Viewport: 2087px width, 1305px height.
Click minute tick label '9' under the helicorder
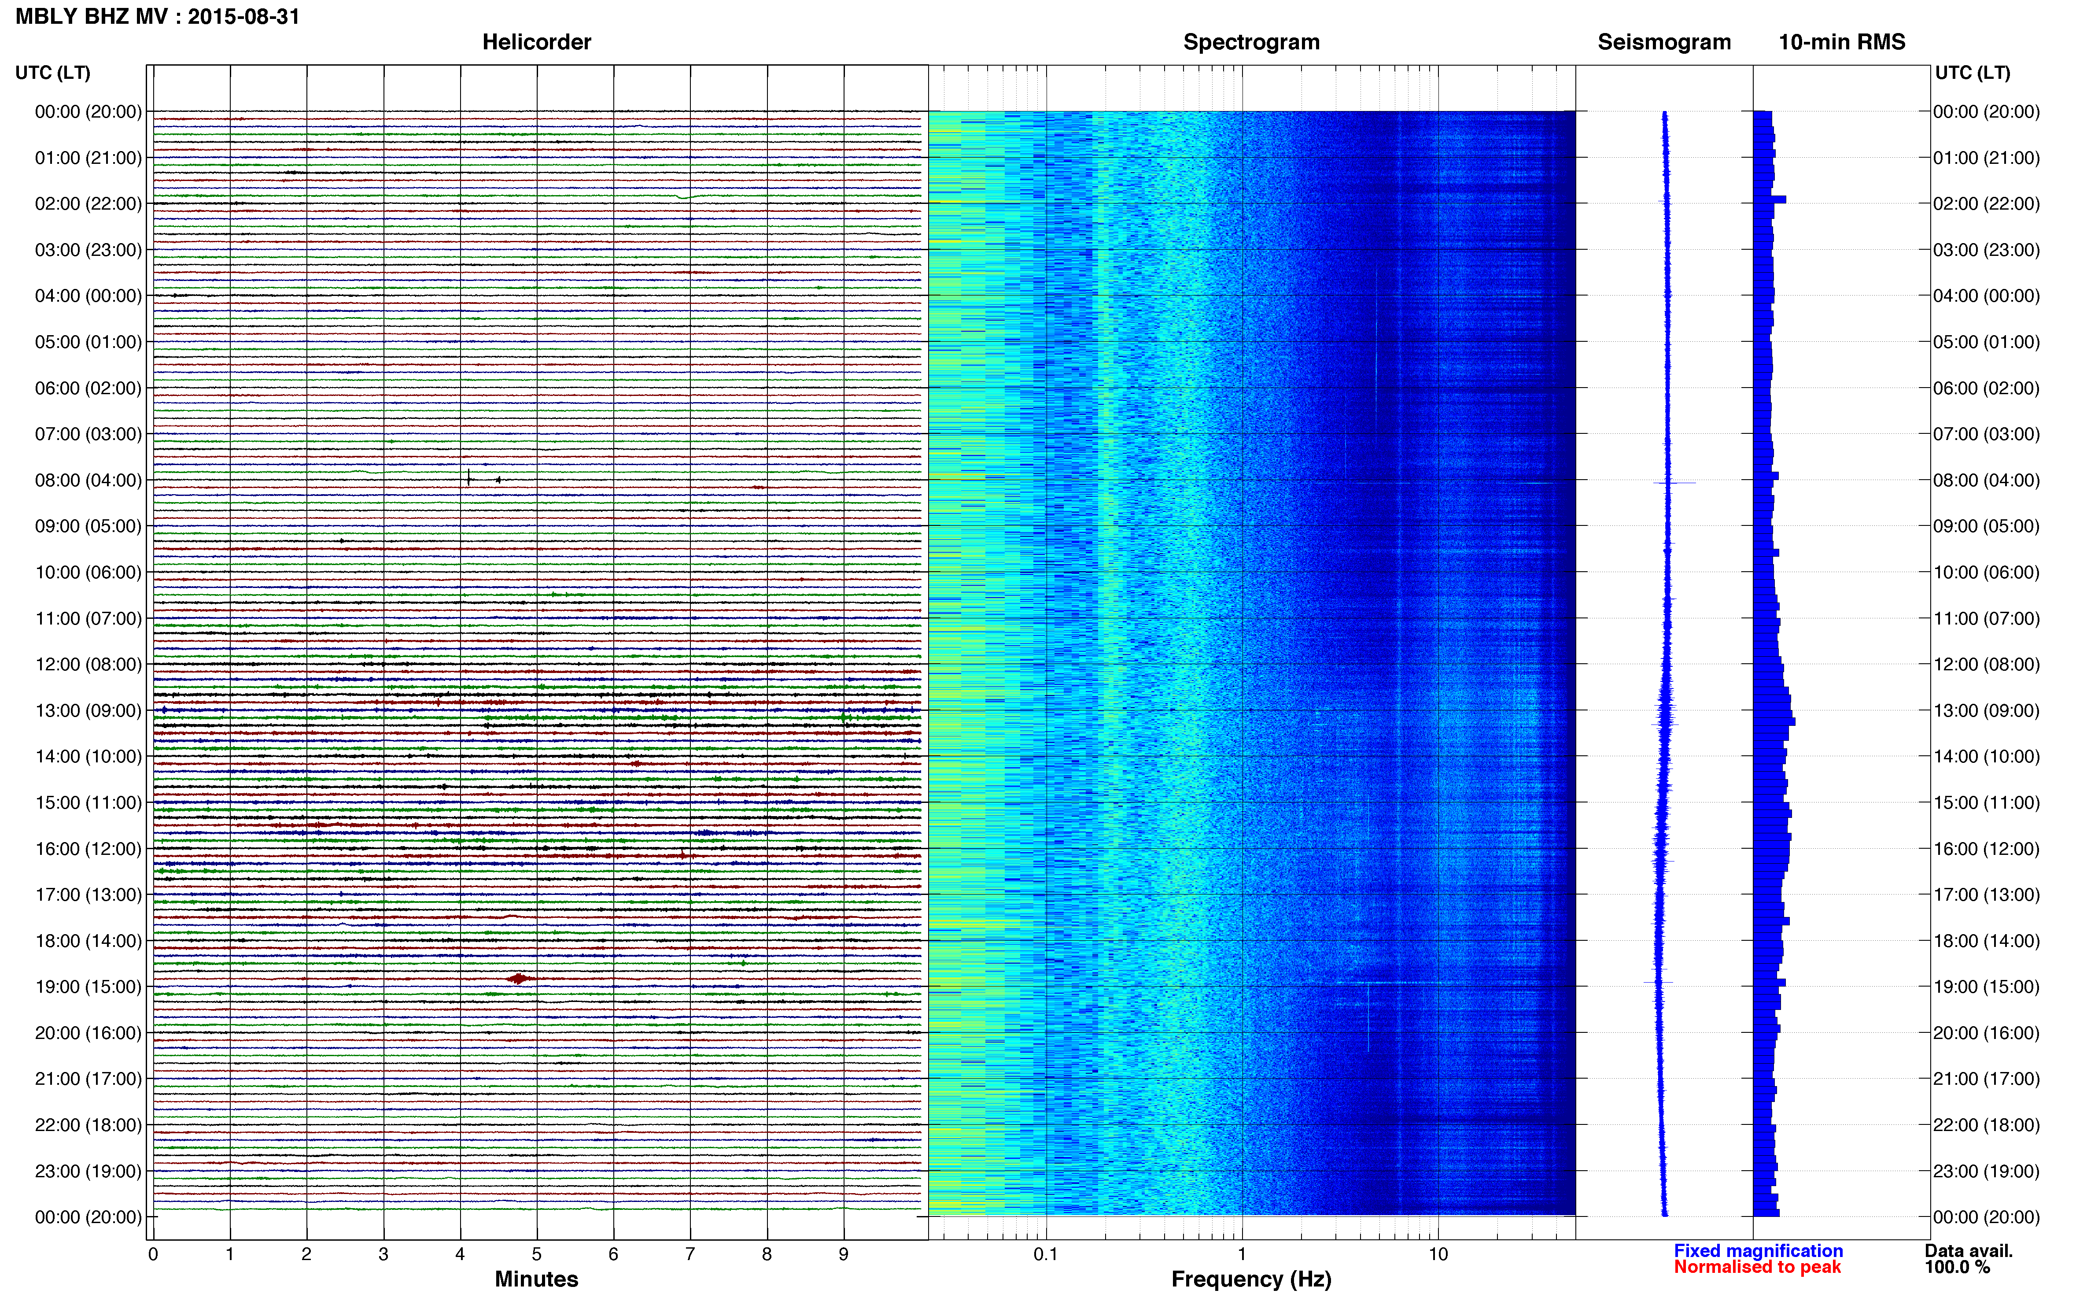click(844, 1254)
